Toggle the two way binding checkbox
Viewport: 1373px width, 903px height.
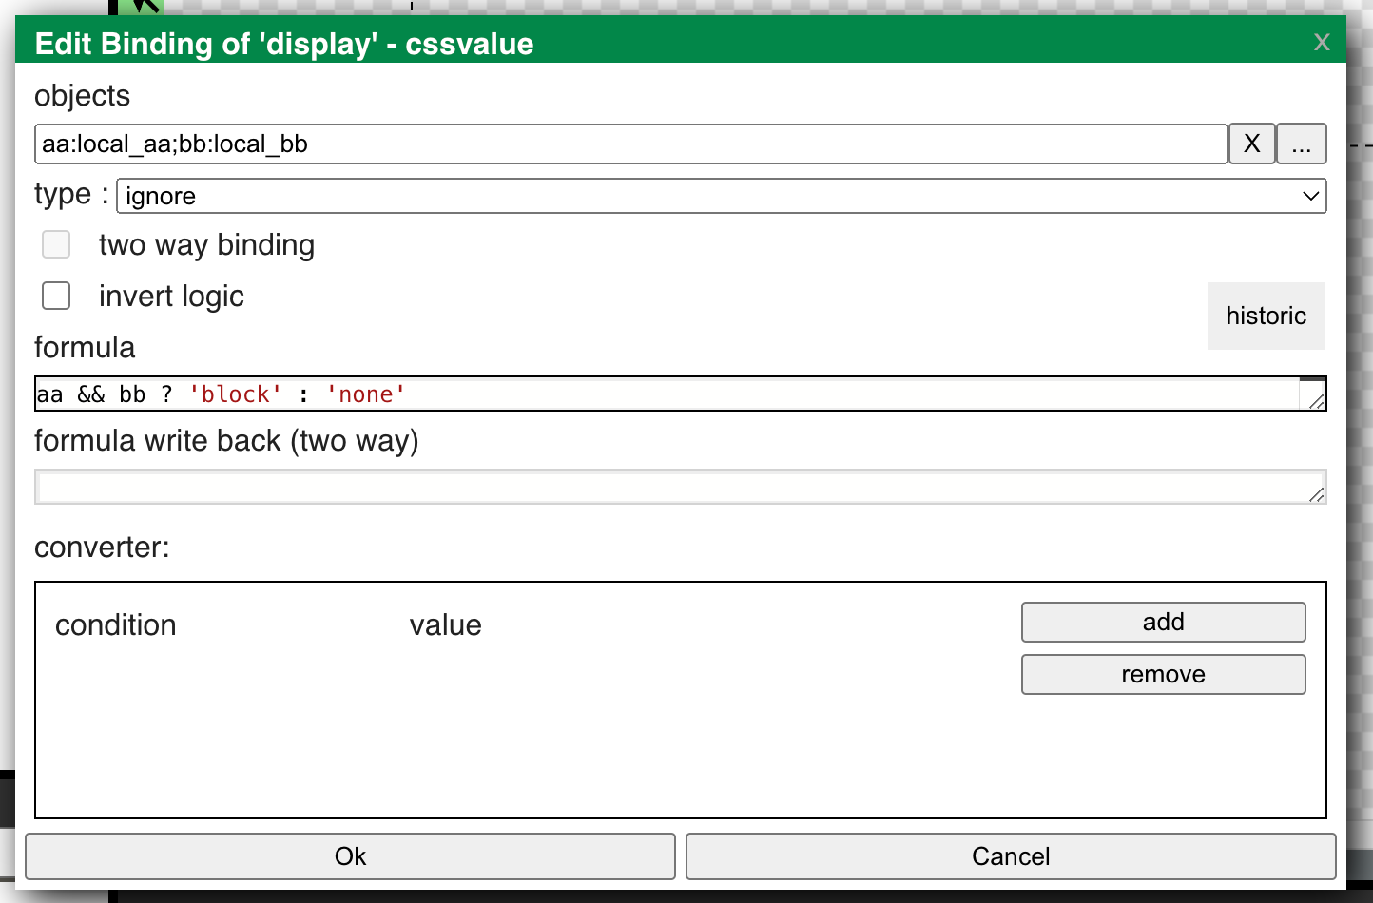pos(56,244)
